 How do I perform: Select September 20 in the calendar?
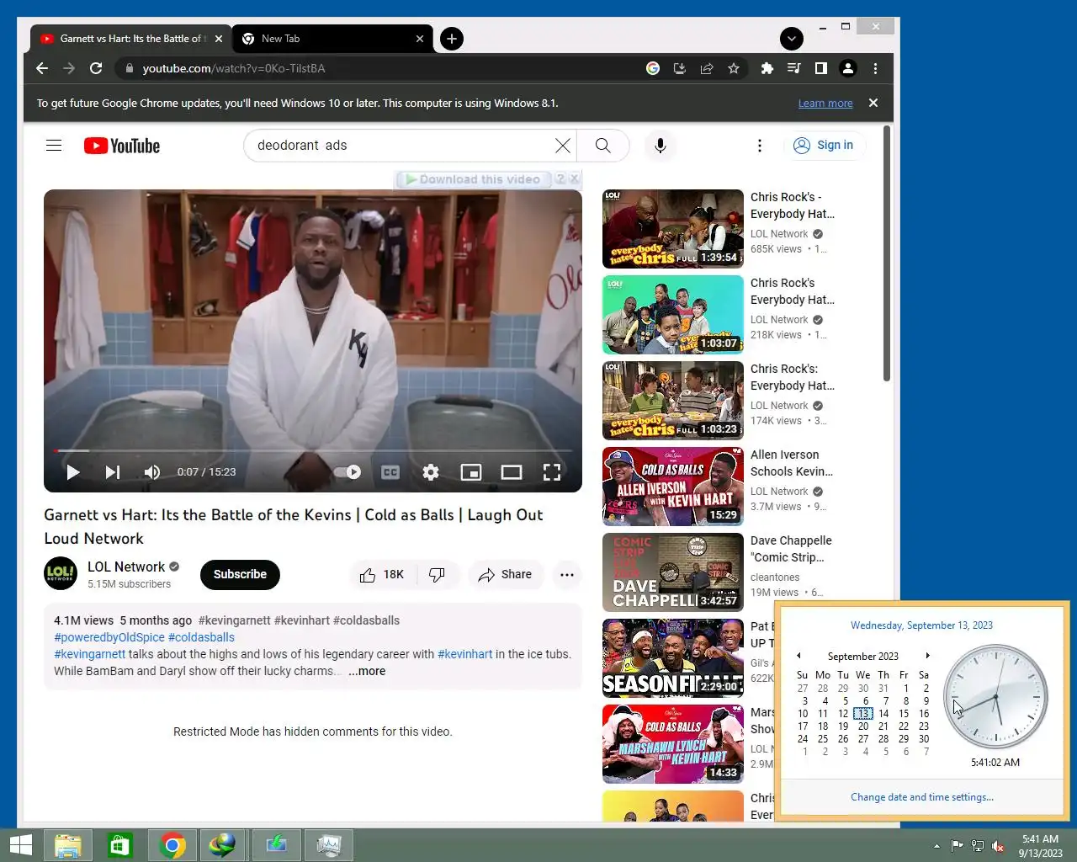point(863,726)
